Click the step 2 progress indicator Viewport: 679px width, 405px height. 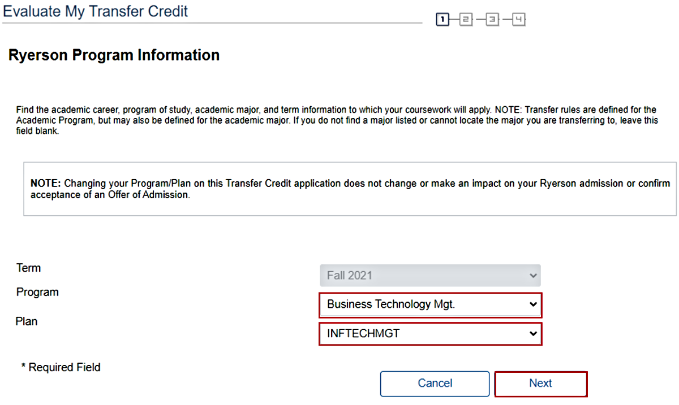[x=466, y=20]
